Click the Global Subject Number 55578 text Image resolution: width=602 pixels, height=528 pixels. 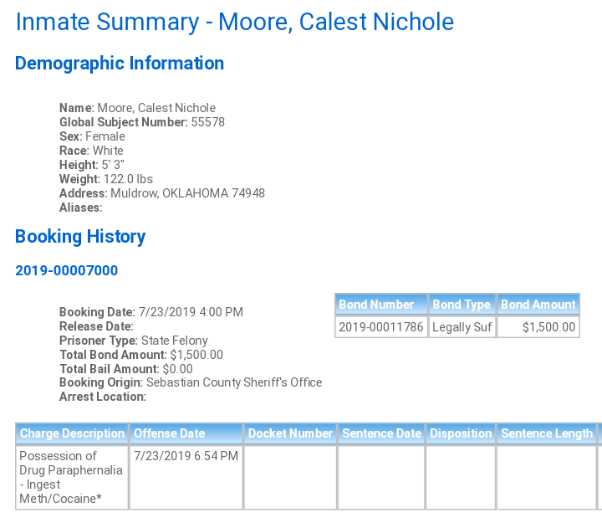[x=142, y=122]
